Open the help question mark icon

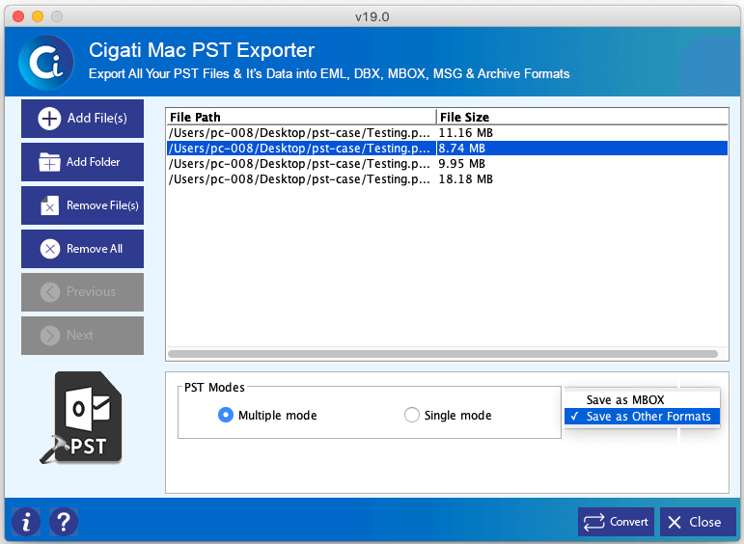click(64, 522)
